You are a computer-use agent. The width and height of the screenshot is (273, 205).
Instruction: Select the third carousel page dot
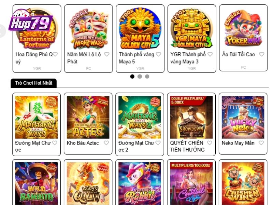(x=147, y=76)
